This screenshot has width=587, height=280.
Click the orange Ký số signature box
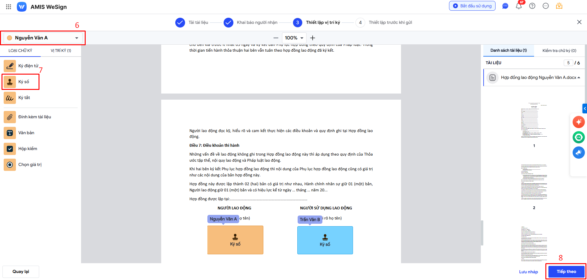(x=235, y=240)
